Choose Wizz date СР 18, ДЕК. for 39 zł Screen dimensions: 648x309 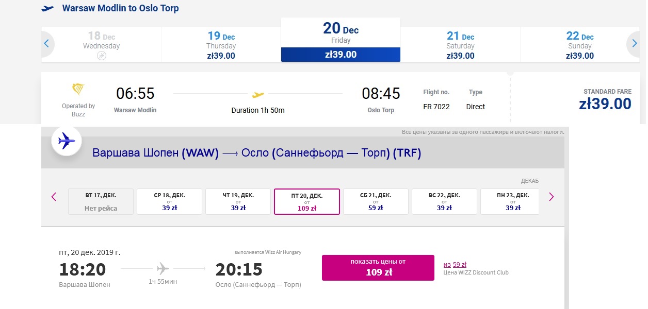point(169,201)
